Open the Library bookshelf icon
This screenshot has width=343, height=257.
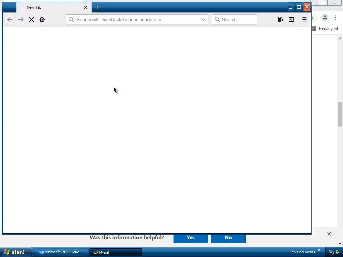click(x=281, y=19)
